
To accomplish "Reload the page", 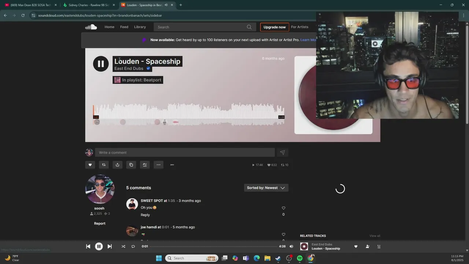I will (23, 15).
